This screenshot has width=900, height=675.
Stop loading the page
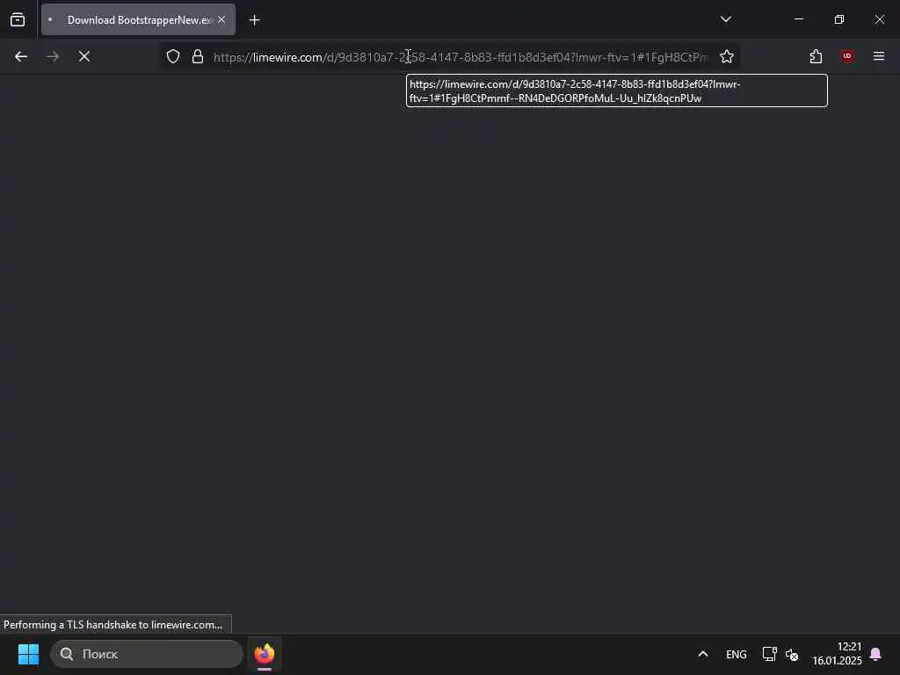coord(84,56)
